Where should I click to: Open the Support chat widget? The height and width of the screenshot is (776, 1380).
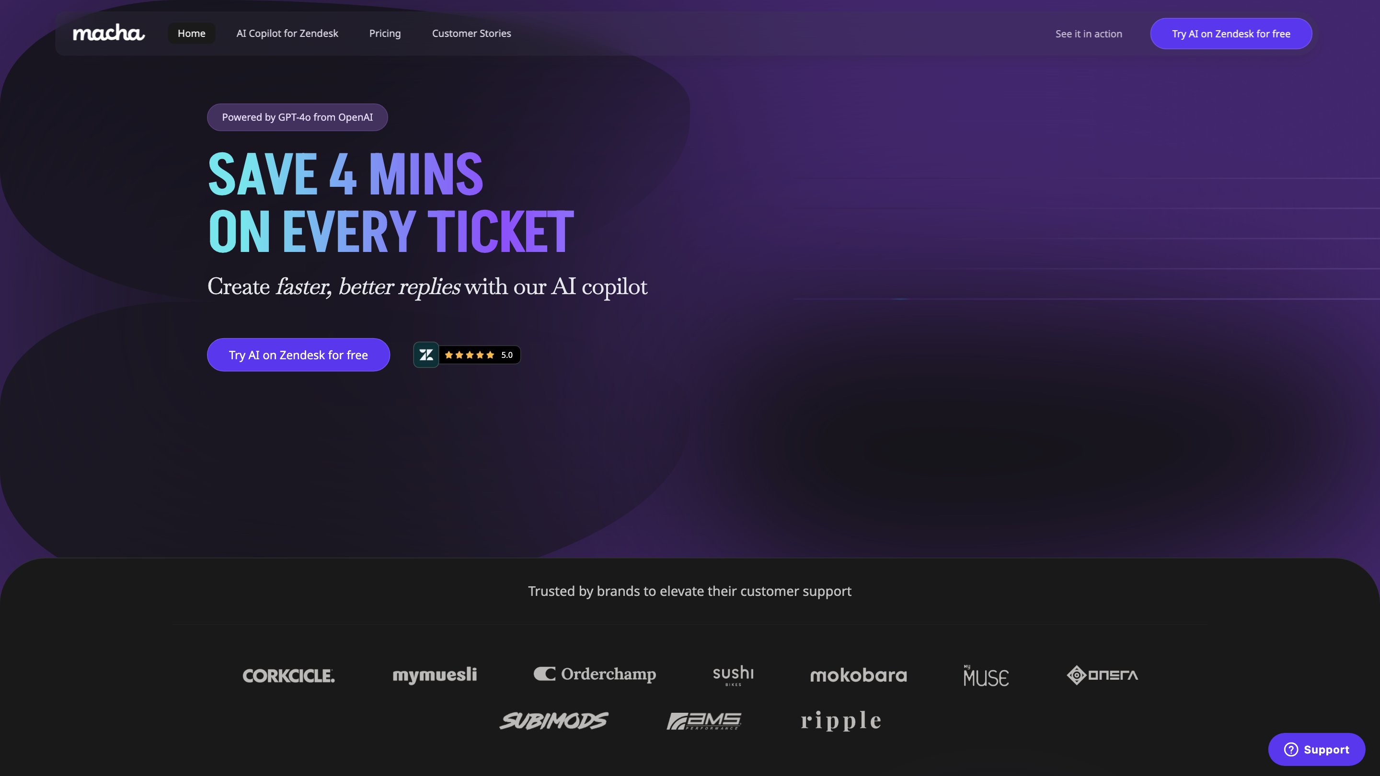point(1316,749)
